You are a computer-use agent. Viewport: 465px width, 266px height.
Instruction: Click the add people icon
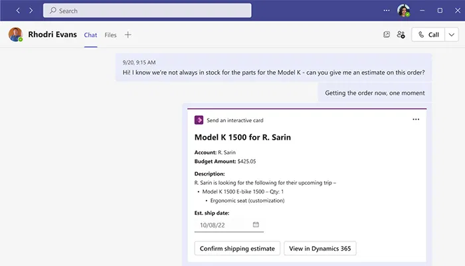pyautogui.click(x=401, y=35)
